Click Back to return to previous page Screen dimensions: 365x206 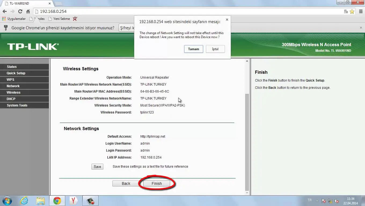126,183
